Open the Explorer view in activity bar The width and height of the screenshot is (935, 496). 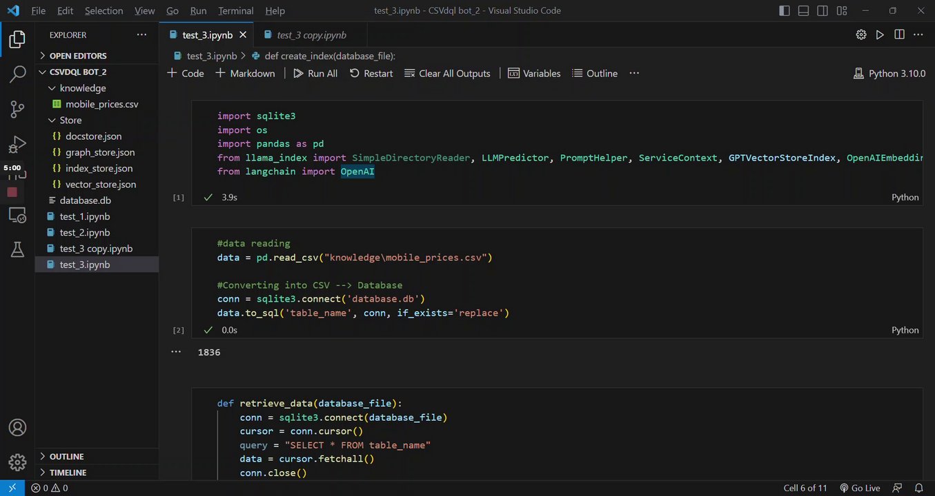click(17, 40)
